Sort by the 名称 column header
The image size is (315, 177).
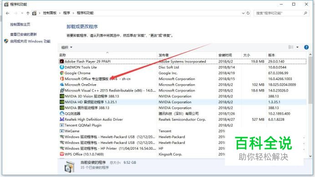[x=62, y=55]
